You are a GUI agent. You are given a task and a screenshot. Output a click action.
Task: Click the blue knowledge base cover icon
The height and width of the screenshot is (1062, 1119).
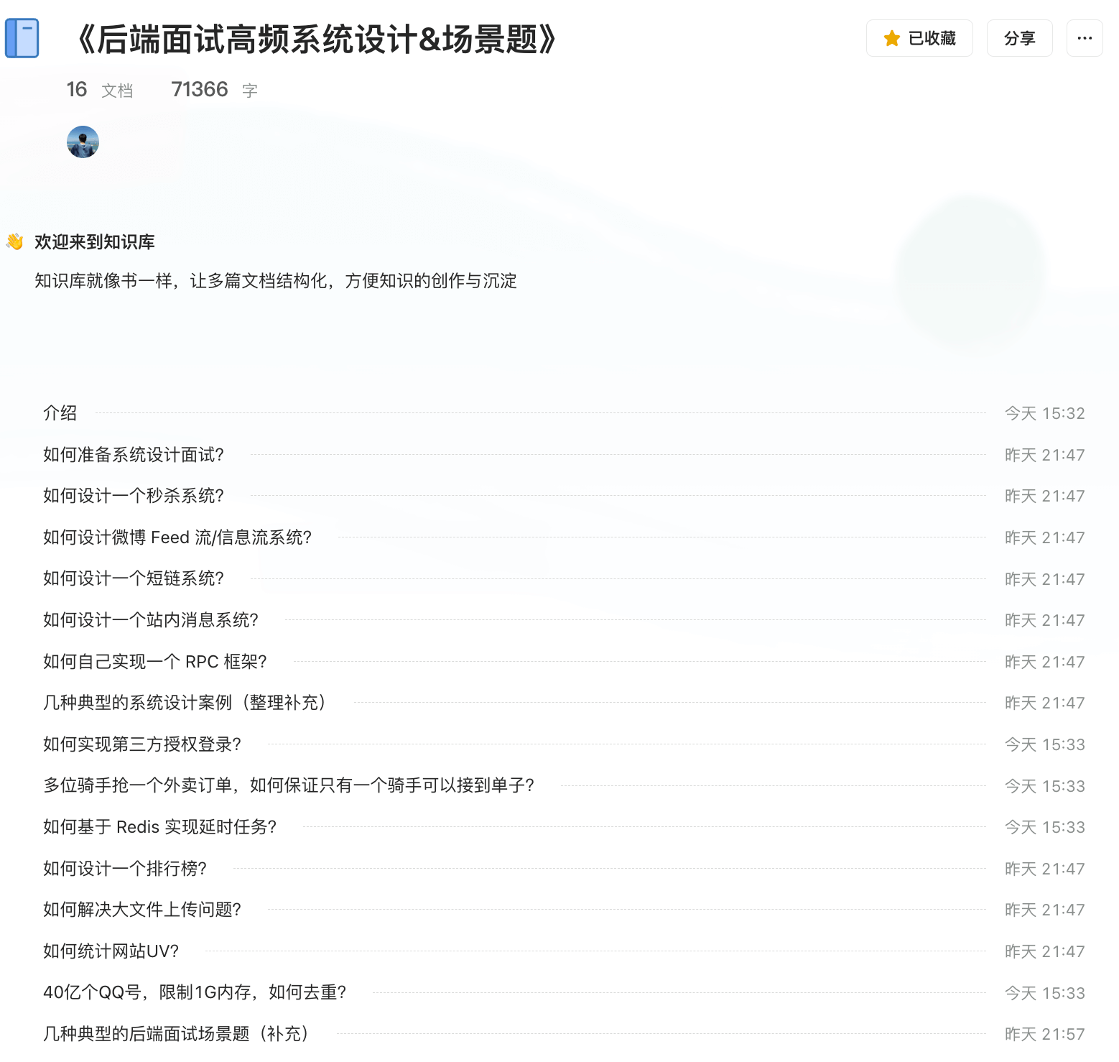(x=22, y=38)
